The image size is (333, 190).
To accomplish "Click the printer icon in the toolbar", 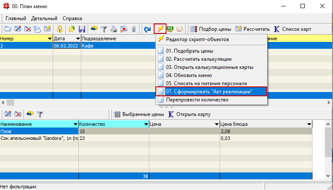I will pyautogui.click(x=113, y=29).
